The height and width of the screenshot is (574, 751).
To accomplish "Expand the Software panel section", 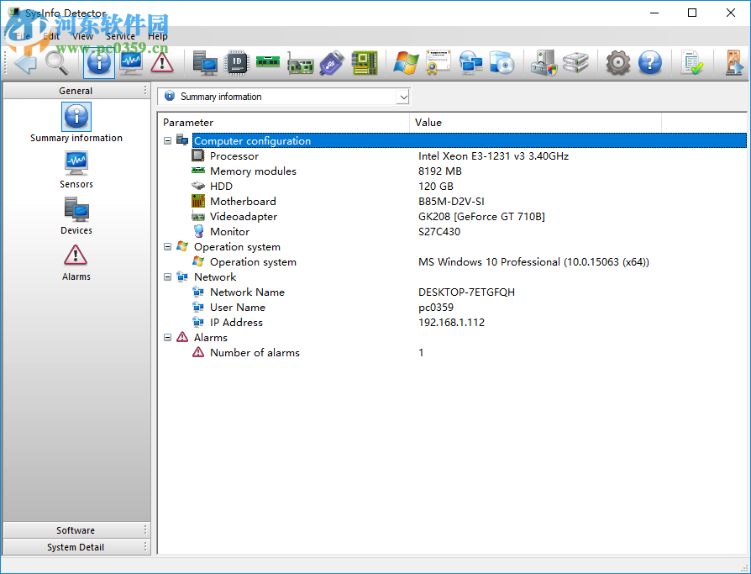I will 76,530.
